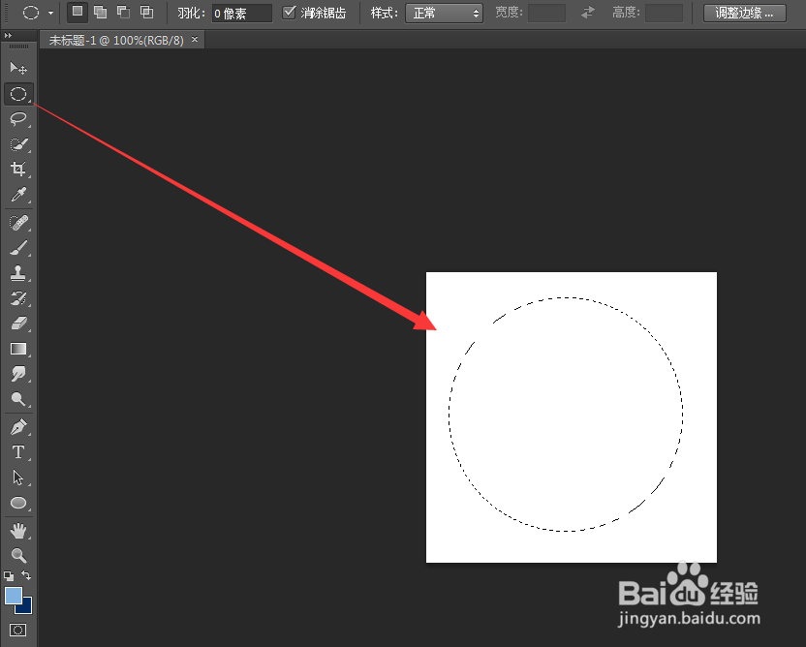
Task: Click the height (高度) input field
Action: [x=665, y=14]
